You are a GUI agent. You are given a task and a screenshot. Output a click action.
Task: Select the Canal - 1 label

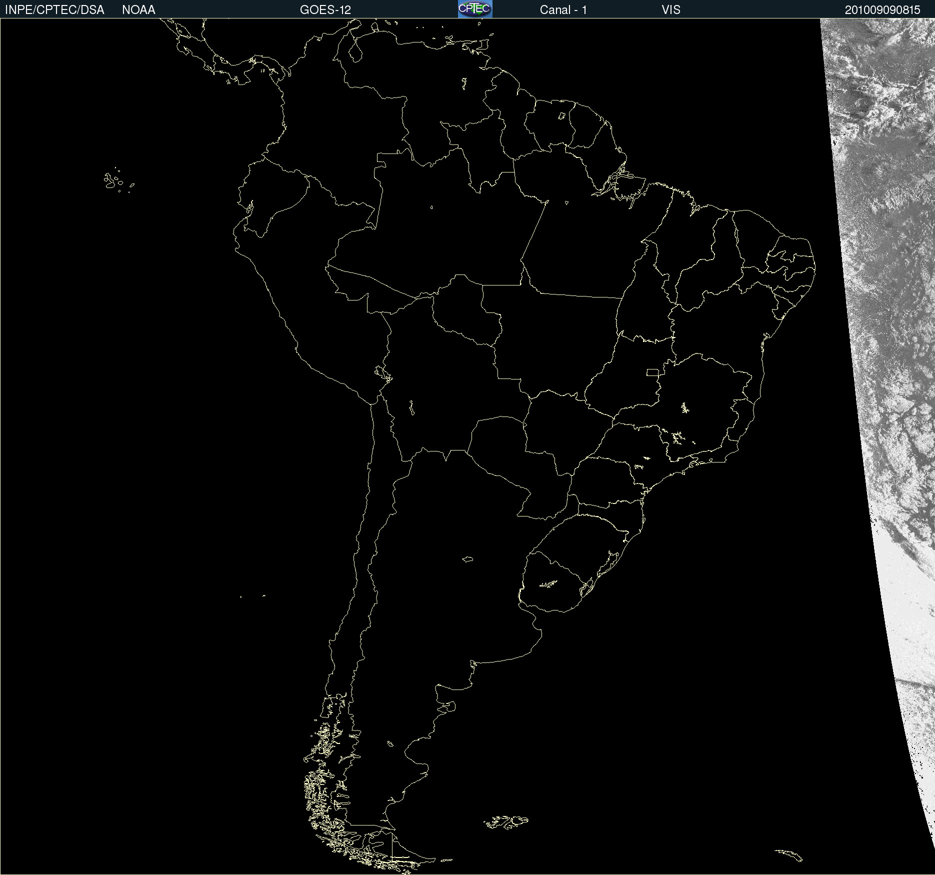click(x=563, y=10)
